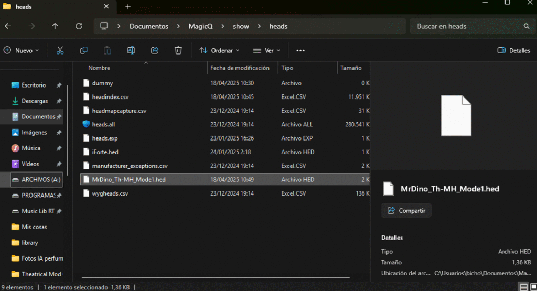Sort files by Fecha de modificación column
The height and width of the screenshot is (291, 537).
pyautogui.click(x=240, y=68)
